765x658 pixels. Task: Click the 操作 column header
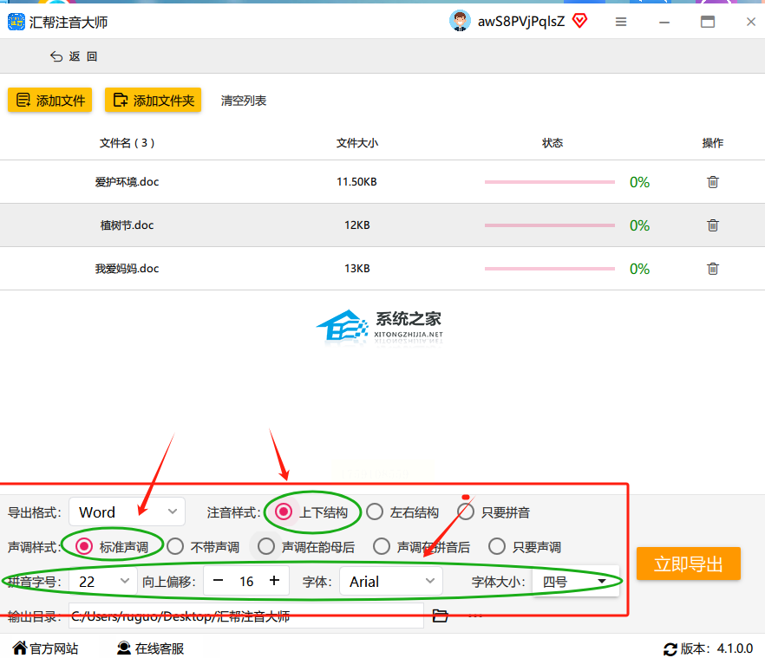click(x=713, y=143)
